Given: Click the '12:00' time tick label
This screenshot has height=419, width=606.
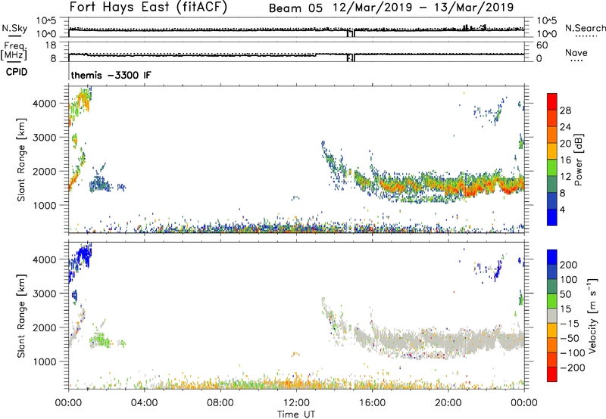Looking at the screenshot, I should pos(296,403).
